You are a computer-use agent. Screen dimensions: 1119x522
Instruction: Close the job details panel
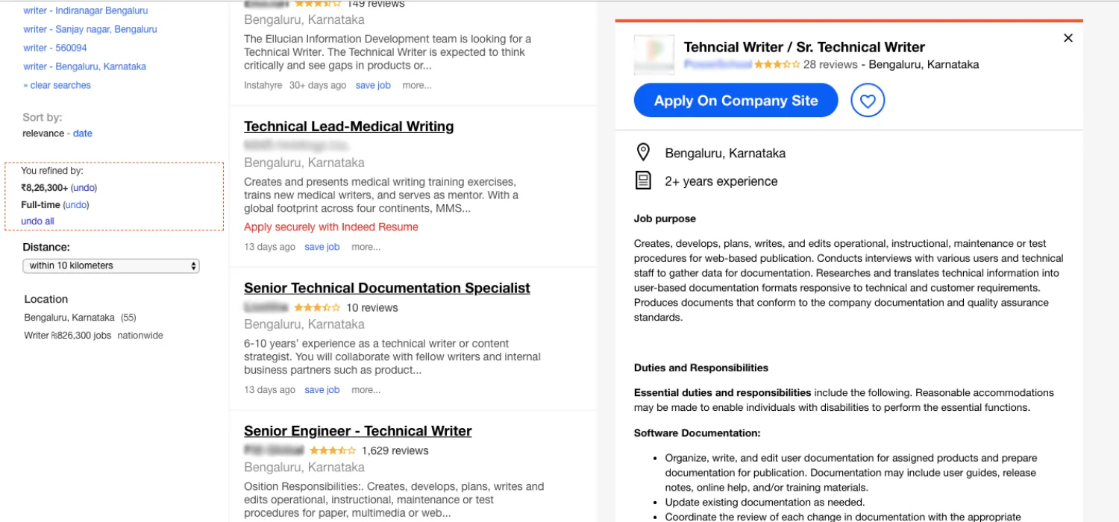click(1068, 38)
